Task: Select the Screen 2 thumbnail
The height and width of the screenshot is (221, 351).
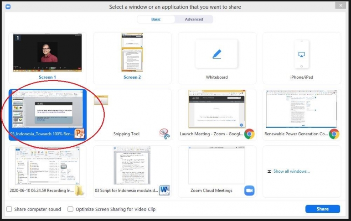Action: tap(132, 52)
